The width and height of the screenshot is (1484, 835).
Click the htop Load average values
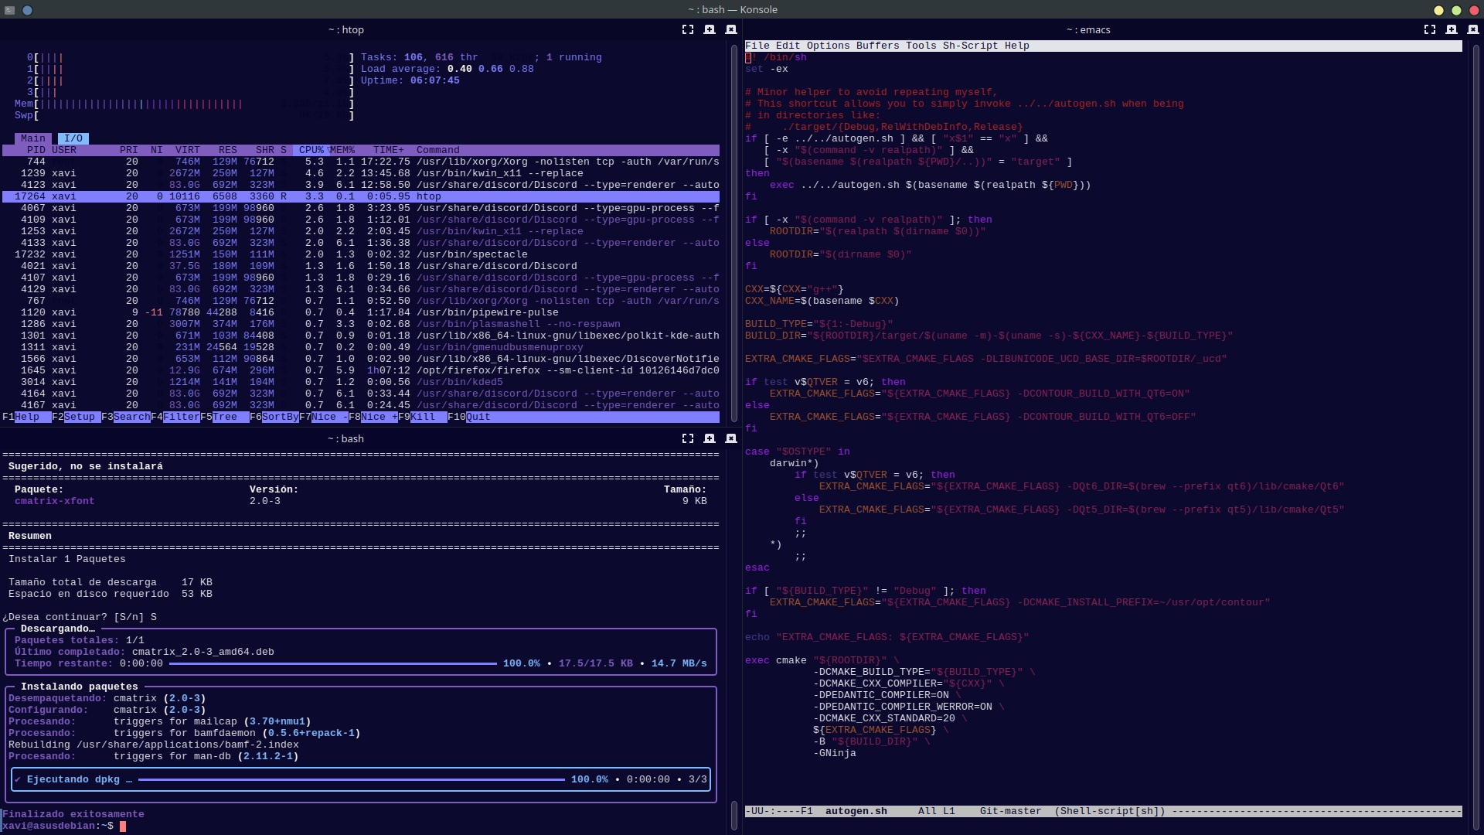[491, 69]
